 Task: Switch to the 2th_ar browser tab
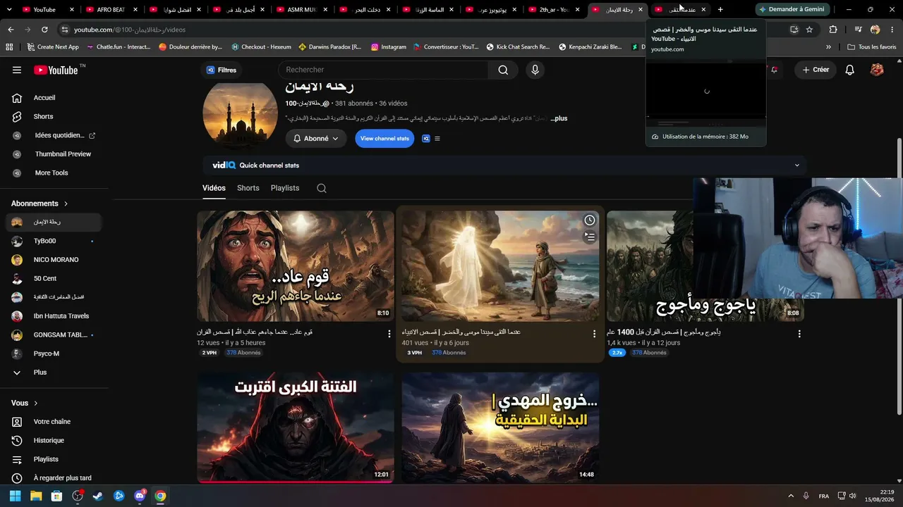click(x=554, y=9)
